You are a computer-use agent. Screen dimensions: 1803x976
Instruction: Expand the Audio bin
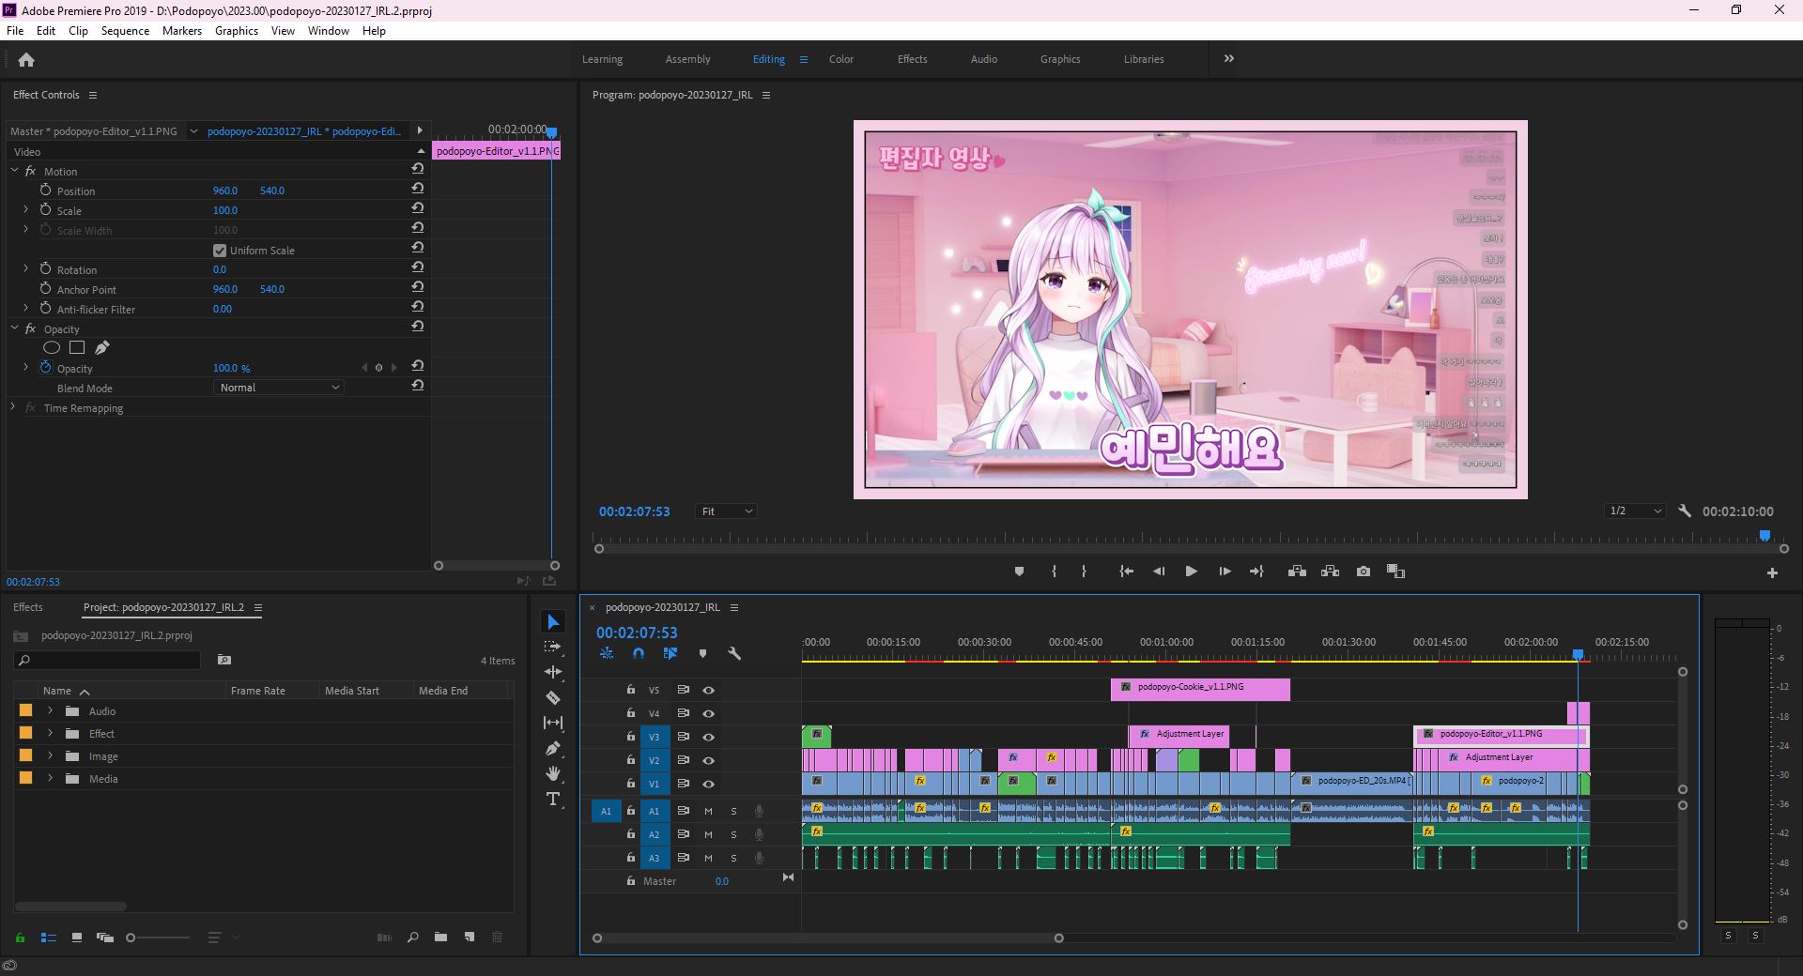(x=50, y=711)
